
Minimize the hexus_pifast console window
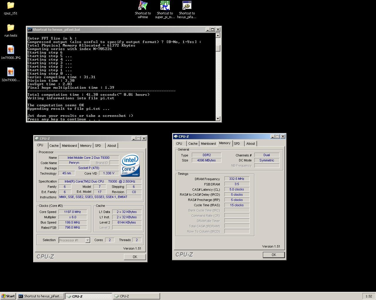208,30
